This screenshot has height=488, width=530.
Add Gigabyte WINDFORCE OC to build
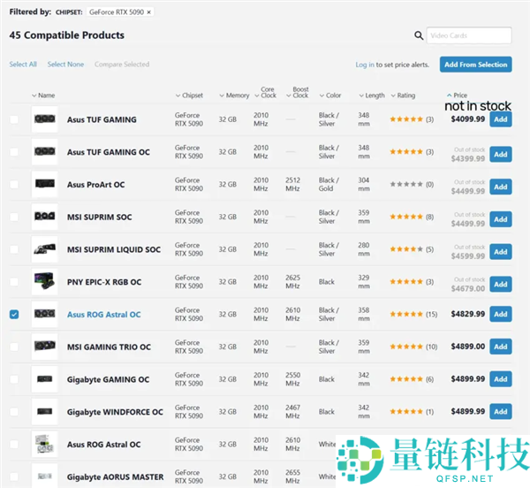coord(501,412)
